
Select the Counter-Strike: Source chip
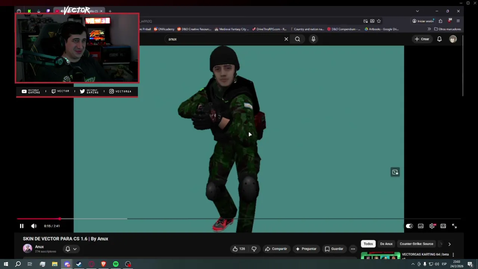416,244
